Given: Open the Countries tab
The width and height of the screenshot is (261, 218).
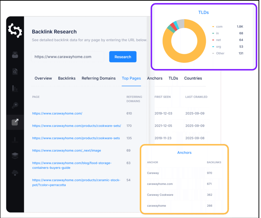Looking at the screenshot, I should (x=193, y=78).
